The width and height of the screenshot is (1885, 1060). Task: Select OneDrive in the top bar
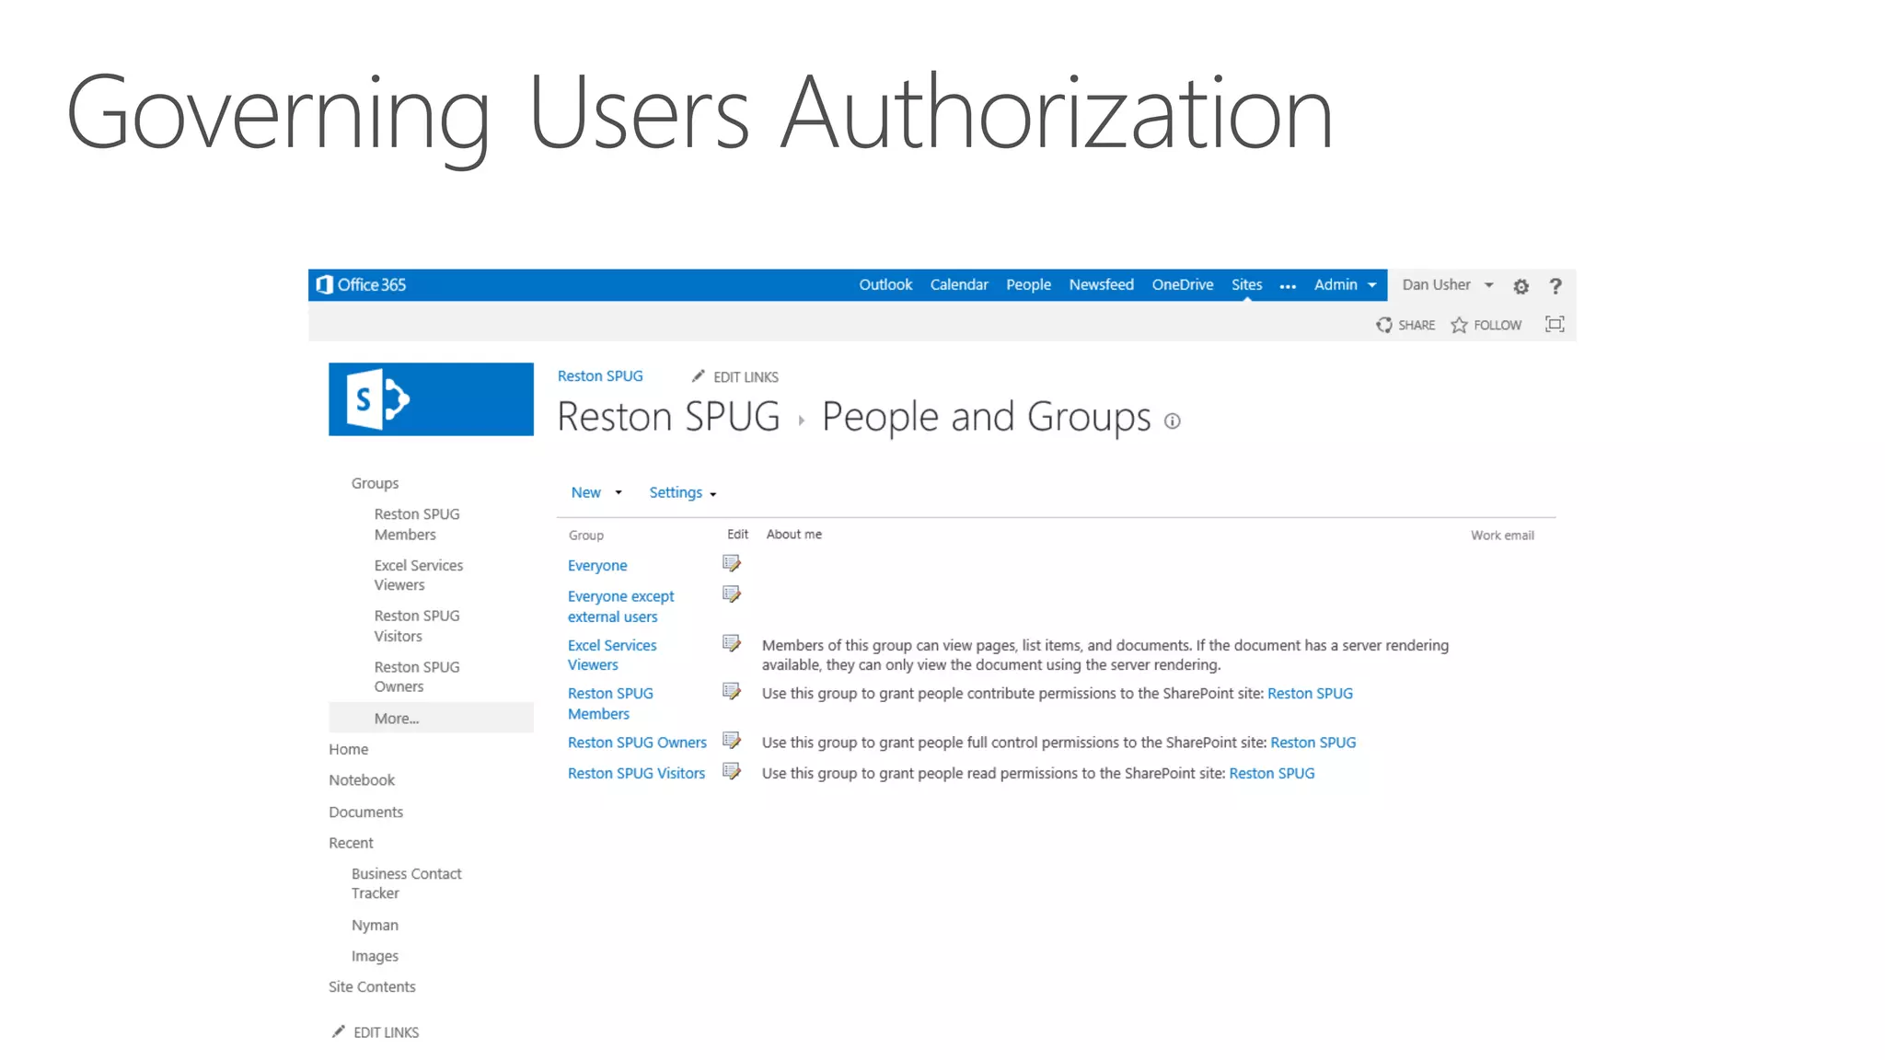(1182, 284)
